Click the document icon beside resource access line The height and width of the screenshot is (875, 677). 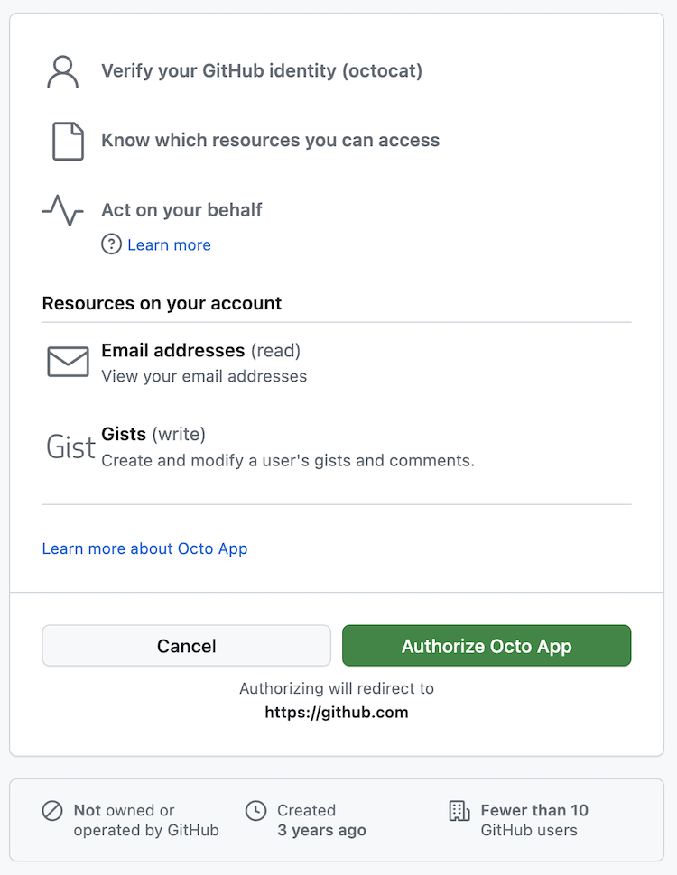tap(67, 140)
